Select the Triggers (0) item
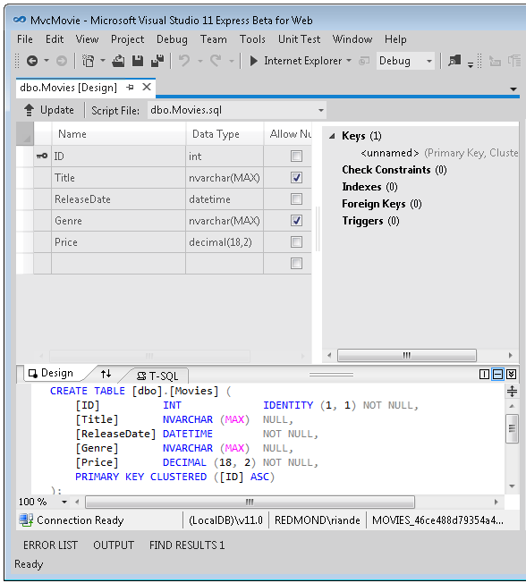 pyautogui.click(x=370, y=221)
